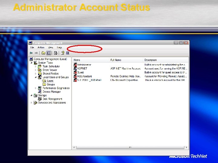Collapse Local Users and Groups node
This screenshot has width=218, height=163.
click(x=36, y=77)
